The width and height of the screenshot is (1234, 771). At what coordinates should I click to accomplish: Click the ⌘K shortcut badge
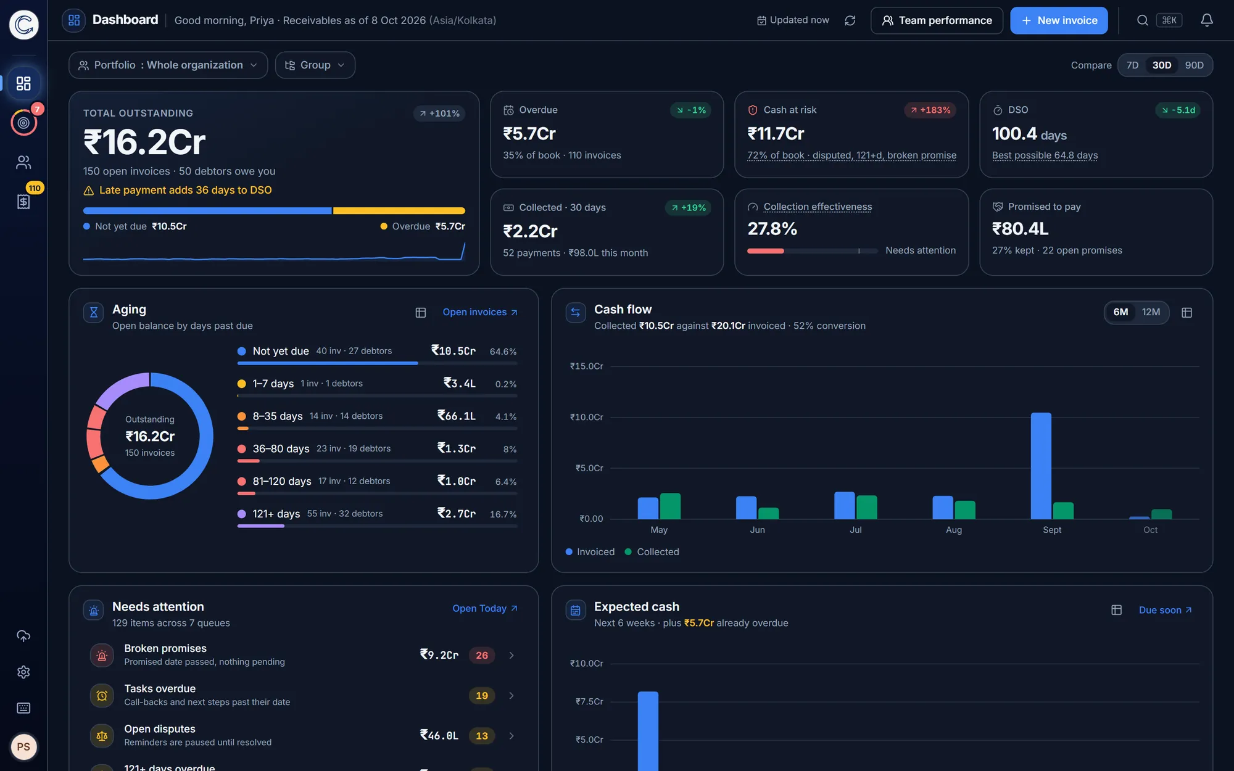(1169, 20)
